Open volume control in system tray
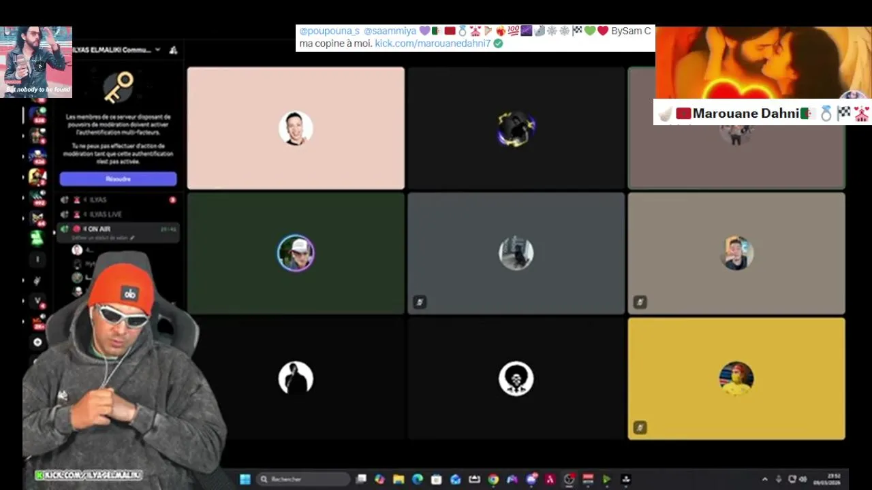The height and width of the screenshot is (490, 872). coord(803,479)
